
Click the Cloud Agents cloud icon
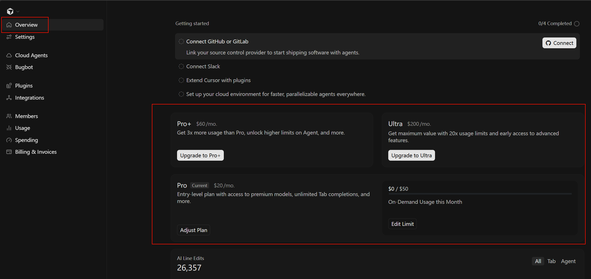[9, 55]
